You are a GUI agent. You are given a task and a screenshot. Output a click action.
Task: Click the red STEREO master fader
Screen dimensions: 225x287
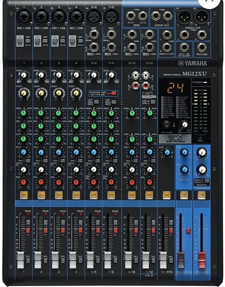click(202, 260)
